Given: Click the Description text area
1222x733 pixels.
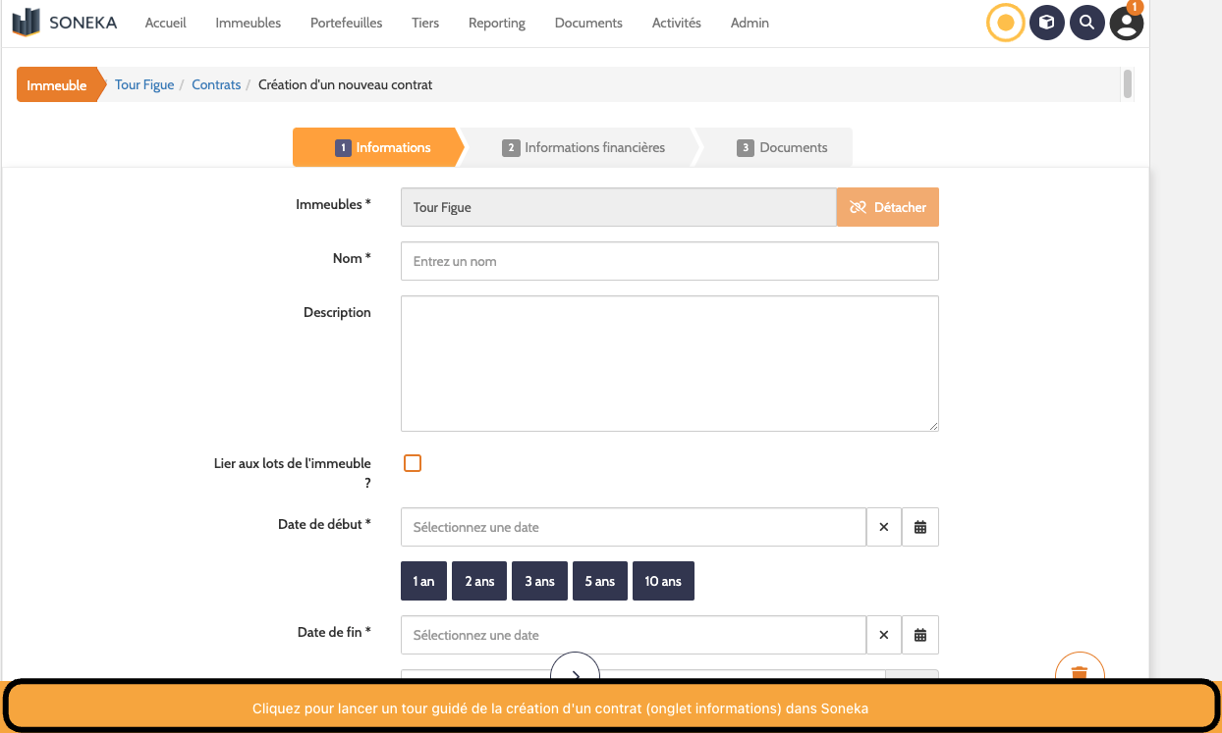Looking at the screenshot, I should tap(670, 363).
